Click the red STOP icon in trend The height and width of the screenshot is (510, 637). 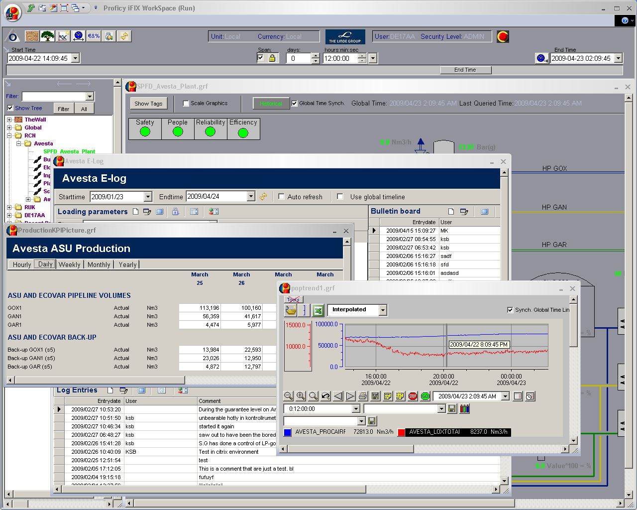(413, 396)
